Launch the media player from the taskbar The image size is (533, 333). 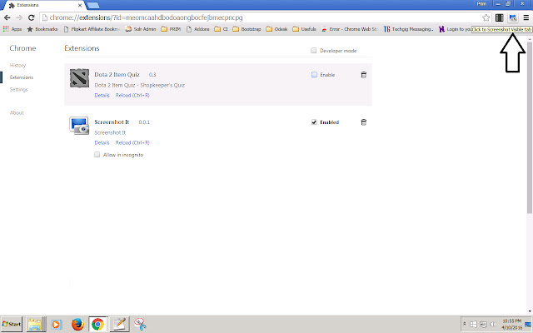(x=57, y=324)
